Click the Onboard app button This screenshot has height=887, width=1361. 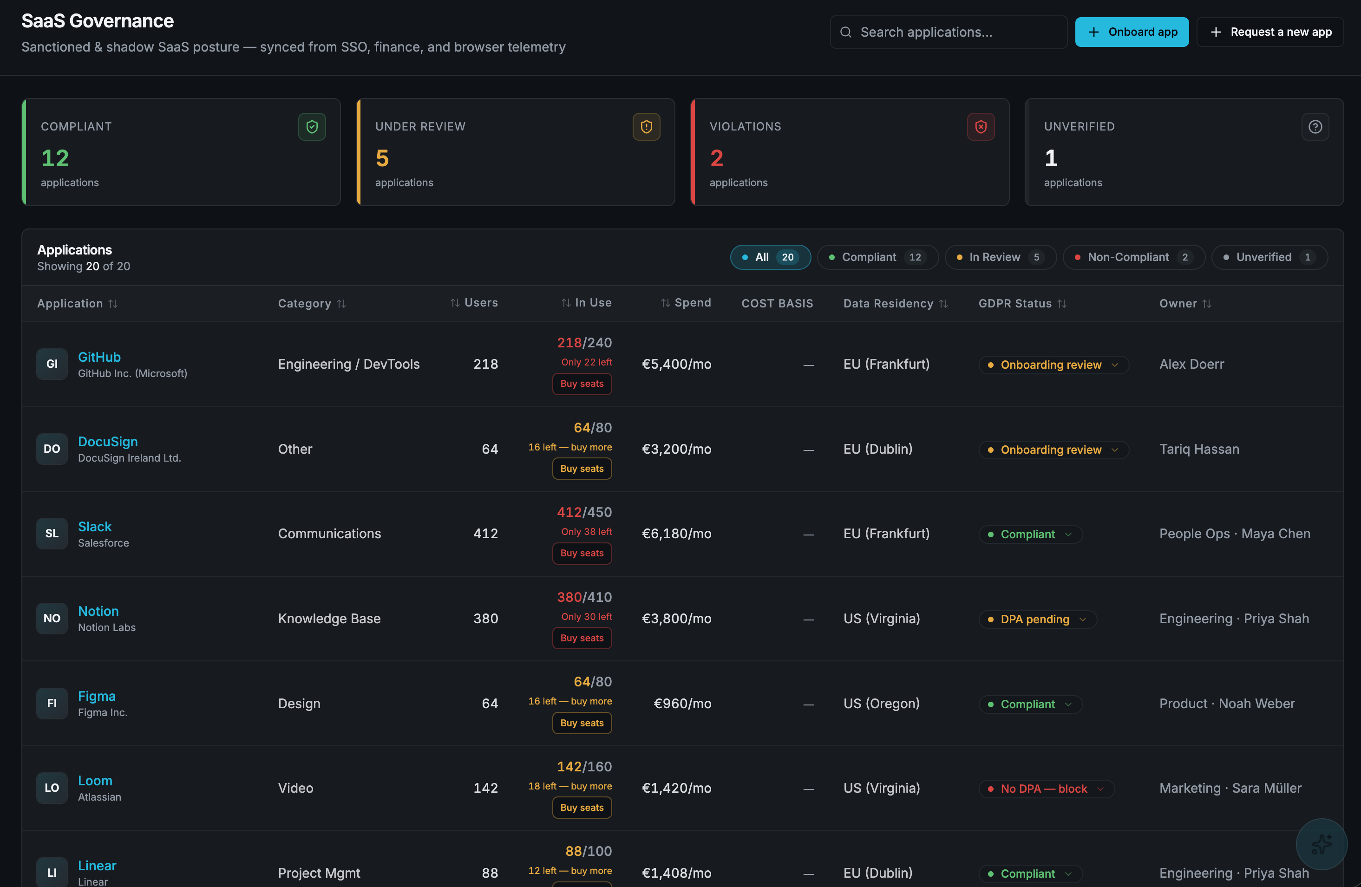1132,32
